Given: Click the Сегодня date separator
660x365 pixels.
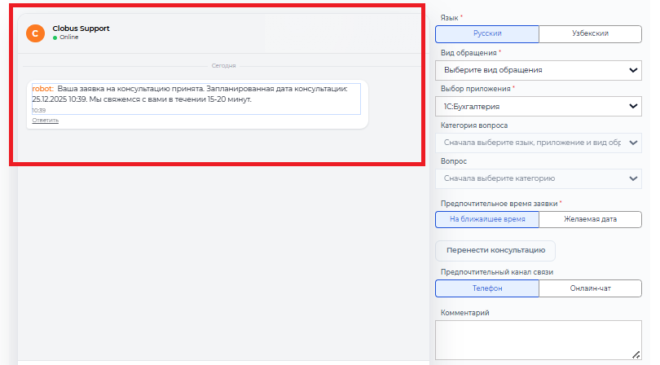Looking at the screenshot, I should 223,64.
